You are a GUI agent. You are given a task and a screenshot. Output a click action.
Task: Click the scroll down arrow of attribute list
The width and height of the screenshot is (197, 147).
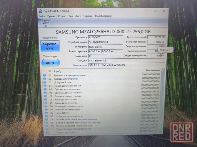tap(160, 131)
